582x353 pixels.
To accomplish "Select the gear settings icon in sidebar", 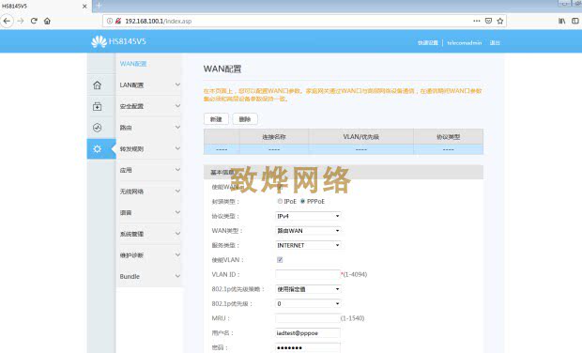I will pos(98,149).
